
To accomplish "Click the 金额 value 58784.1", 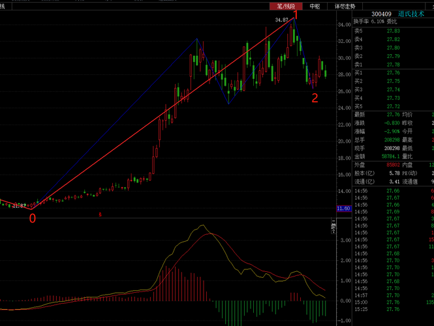I will 390,156.
